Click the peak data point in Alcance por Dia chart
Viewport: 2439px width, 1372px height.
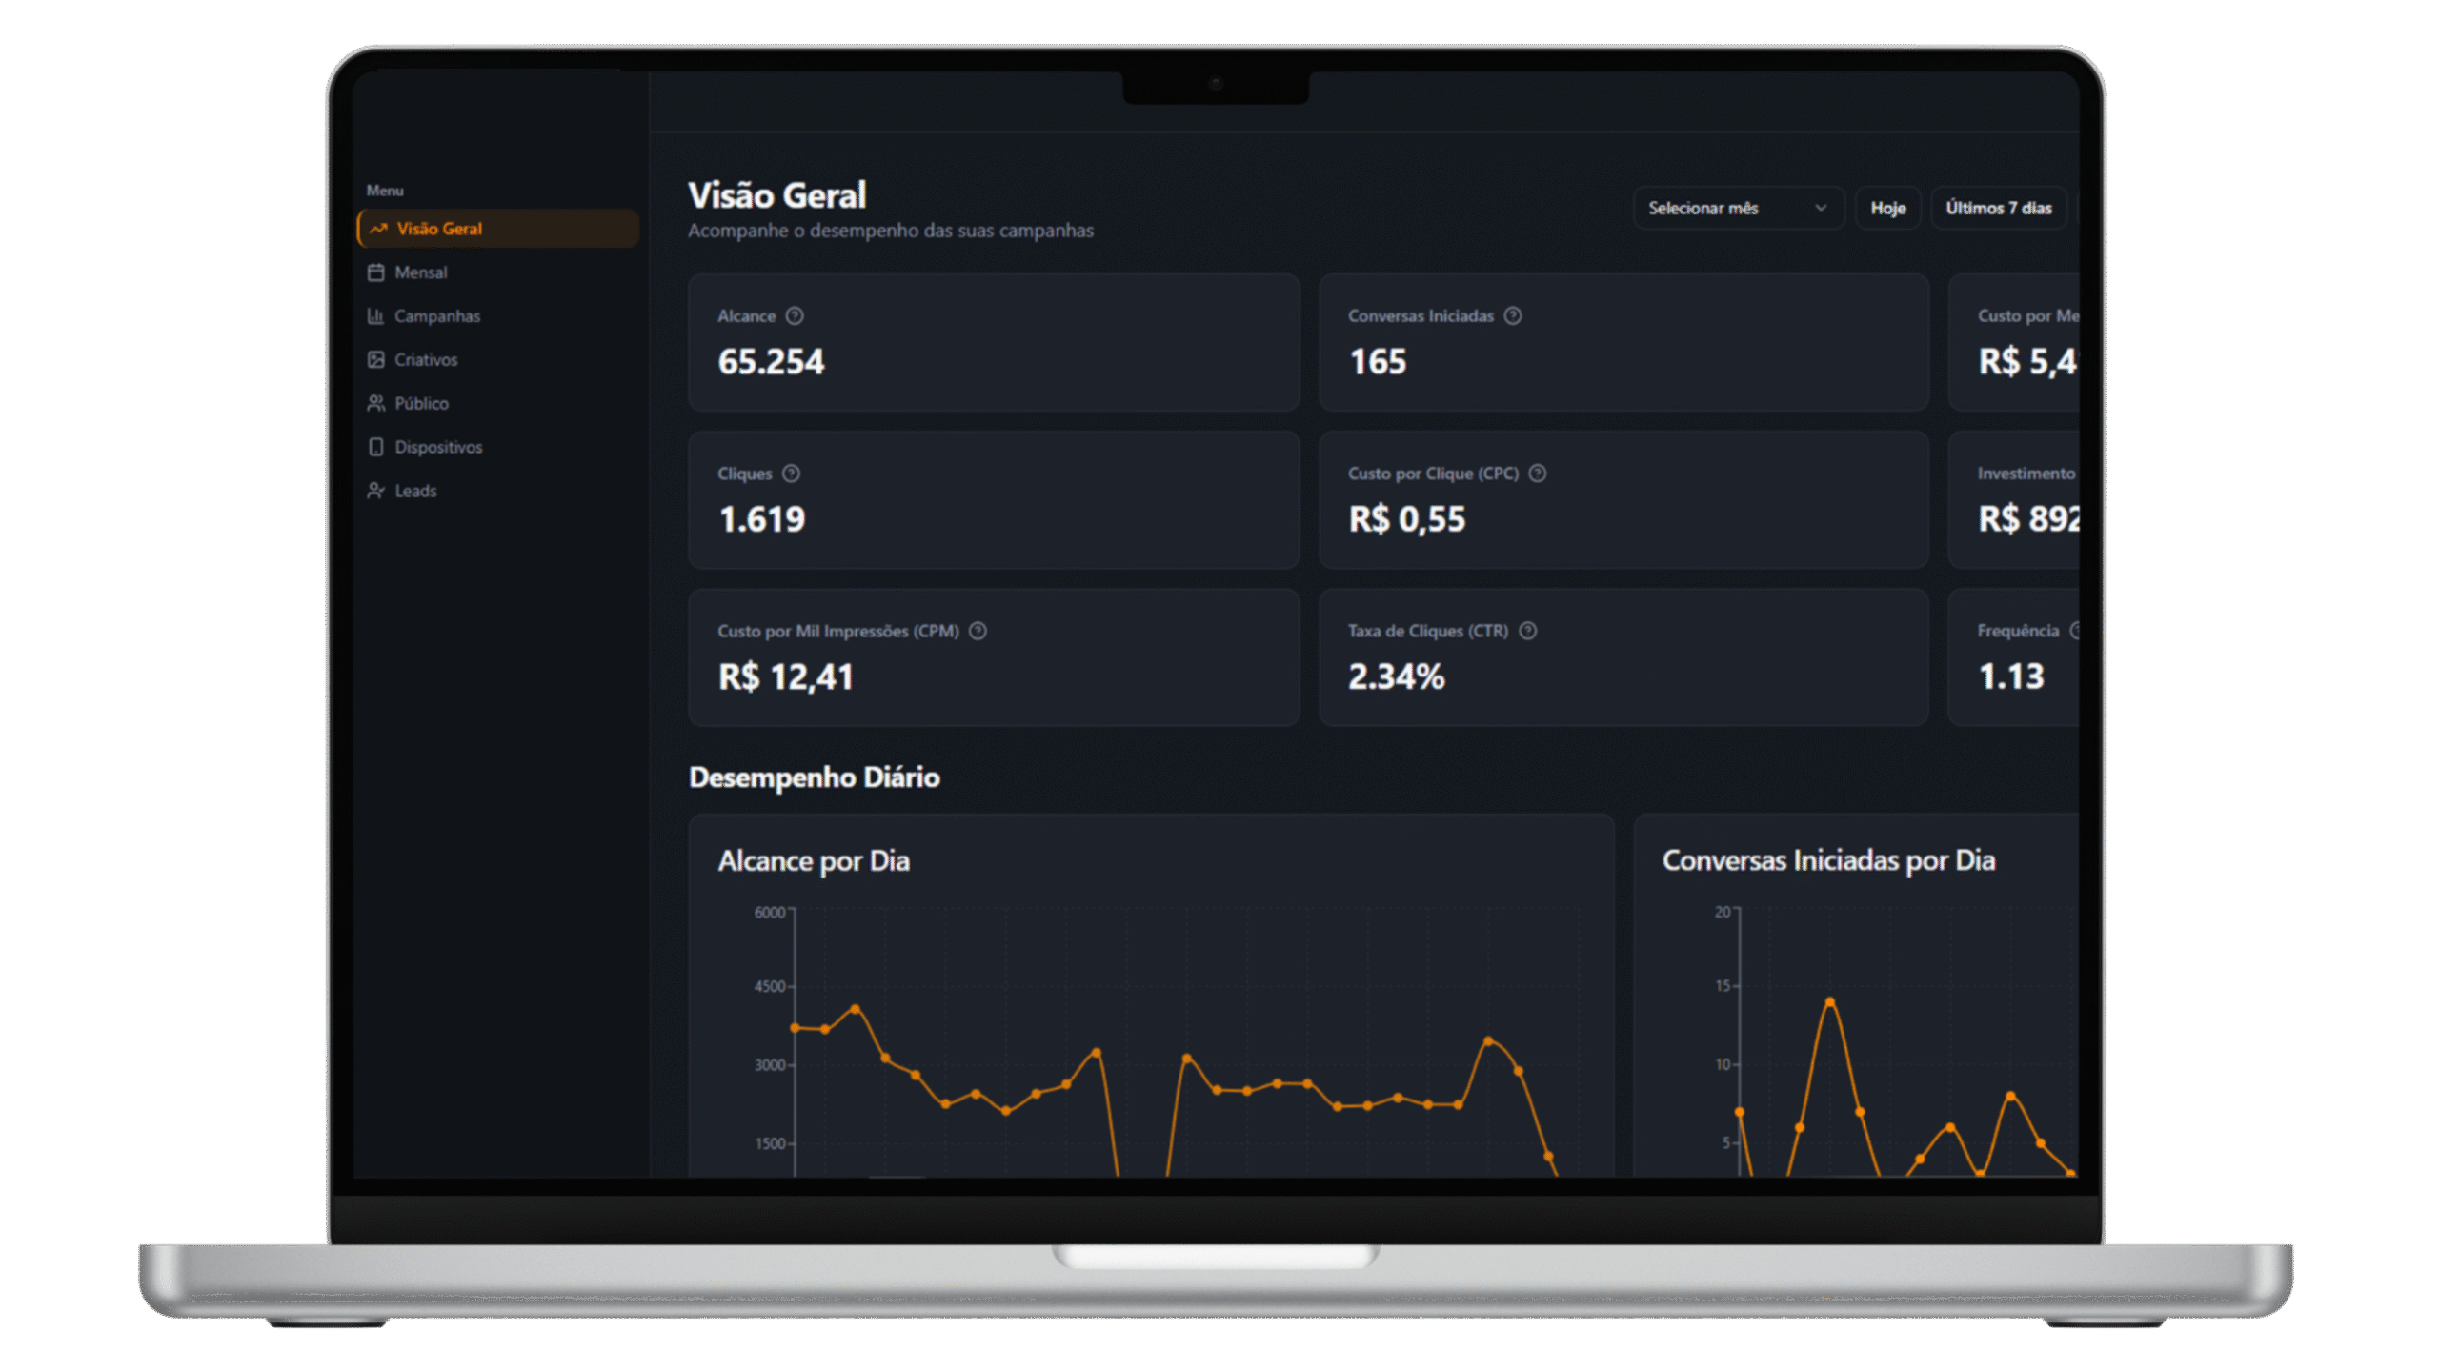point(855,1009)
